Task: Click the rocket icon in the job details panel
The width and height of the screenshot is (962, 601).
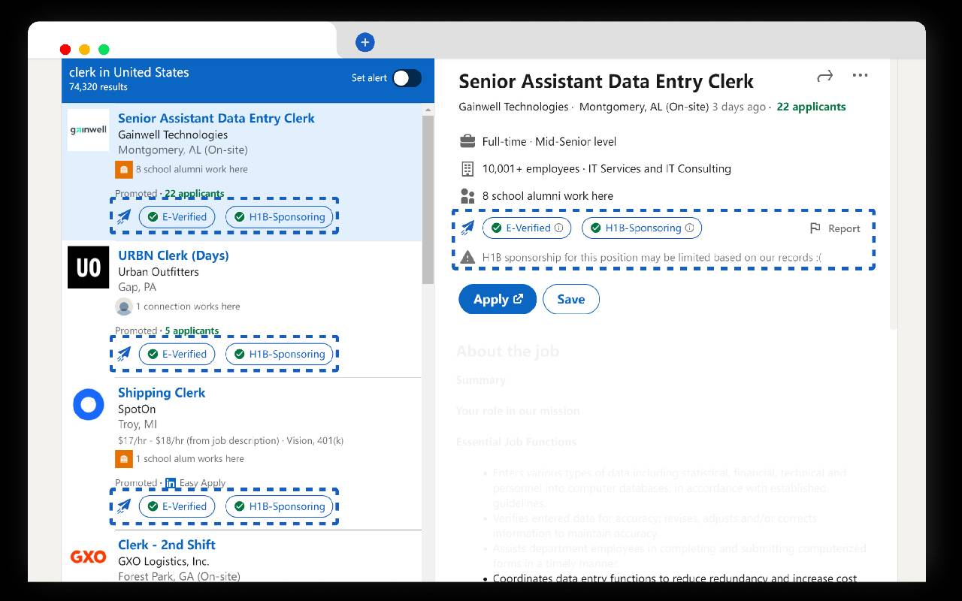Action: coord(467,228)
